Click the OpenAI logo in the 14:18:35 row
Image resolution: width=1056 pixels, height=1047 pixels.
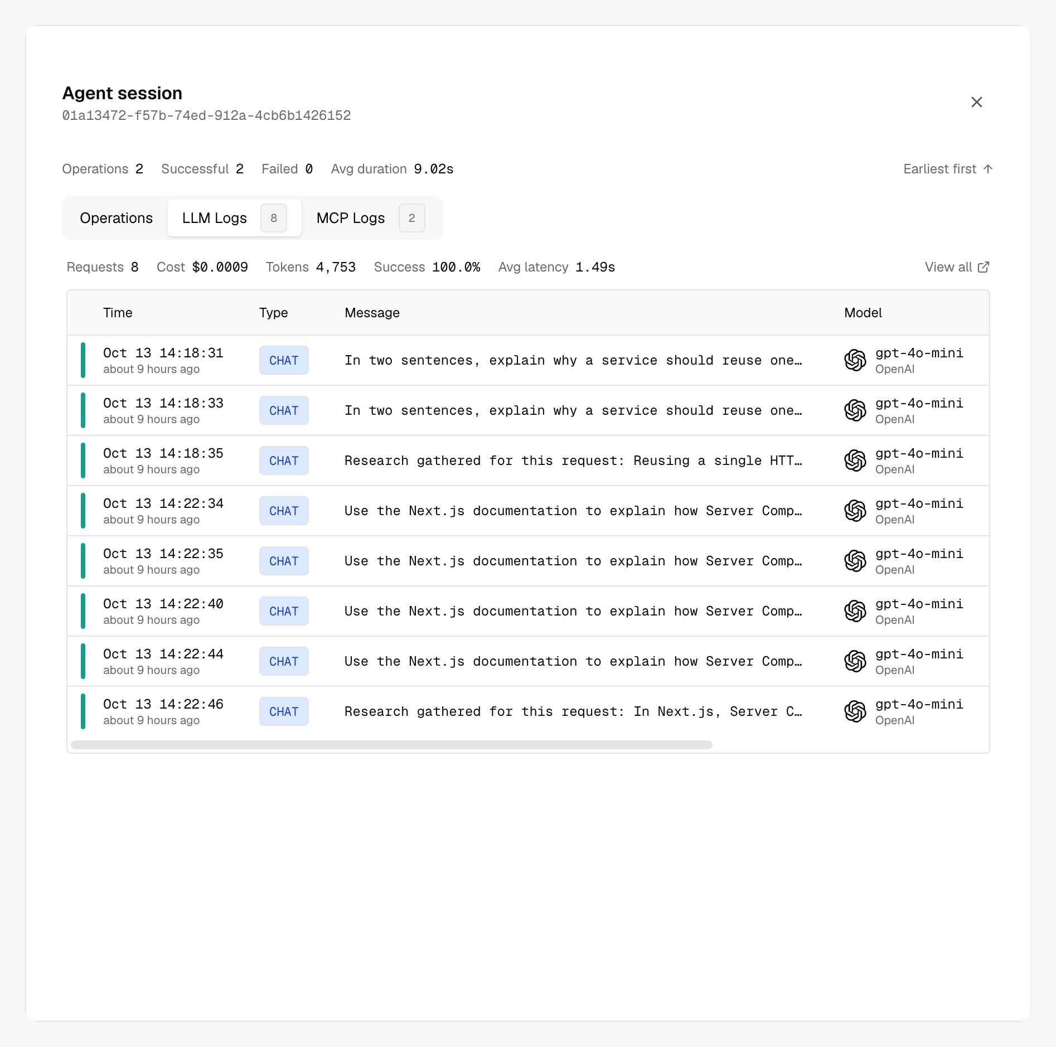[855, 461]
